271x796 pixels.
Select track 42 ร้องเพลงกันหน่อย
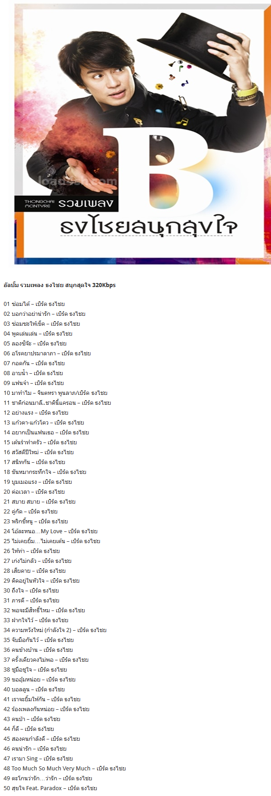pyautogui.click(x=46, y=709)
